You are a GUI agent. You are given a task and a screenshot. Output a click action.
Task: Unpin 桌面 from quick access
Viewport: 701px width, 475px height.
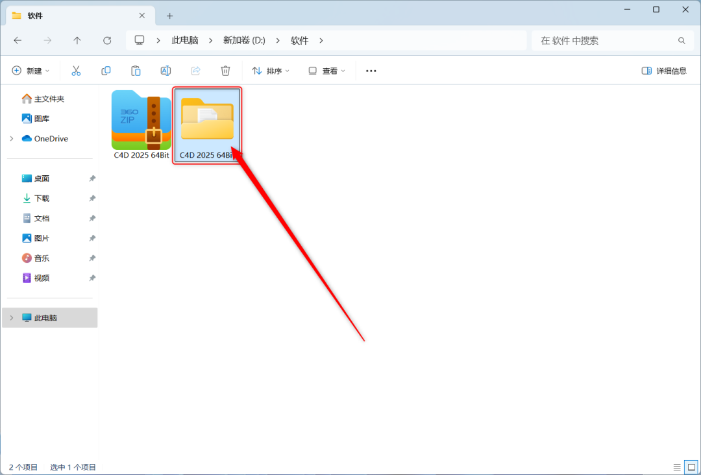point(92,178)
